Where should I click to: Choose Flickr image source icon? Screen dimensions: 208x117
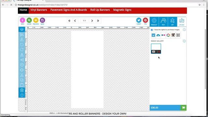(163, 35)
